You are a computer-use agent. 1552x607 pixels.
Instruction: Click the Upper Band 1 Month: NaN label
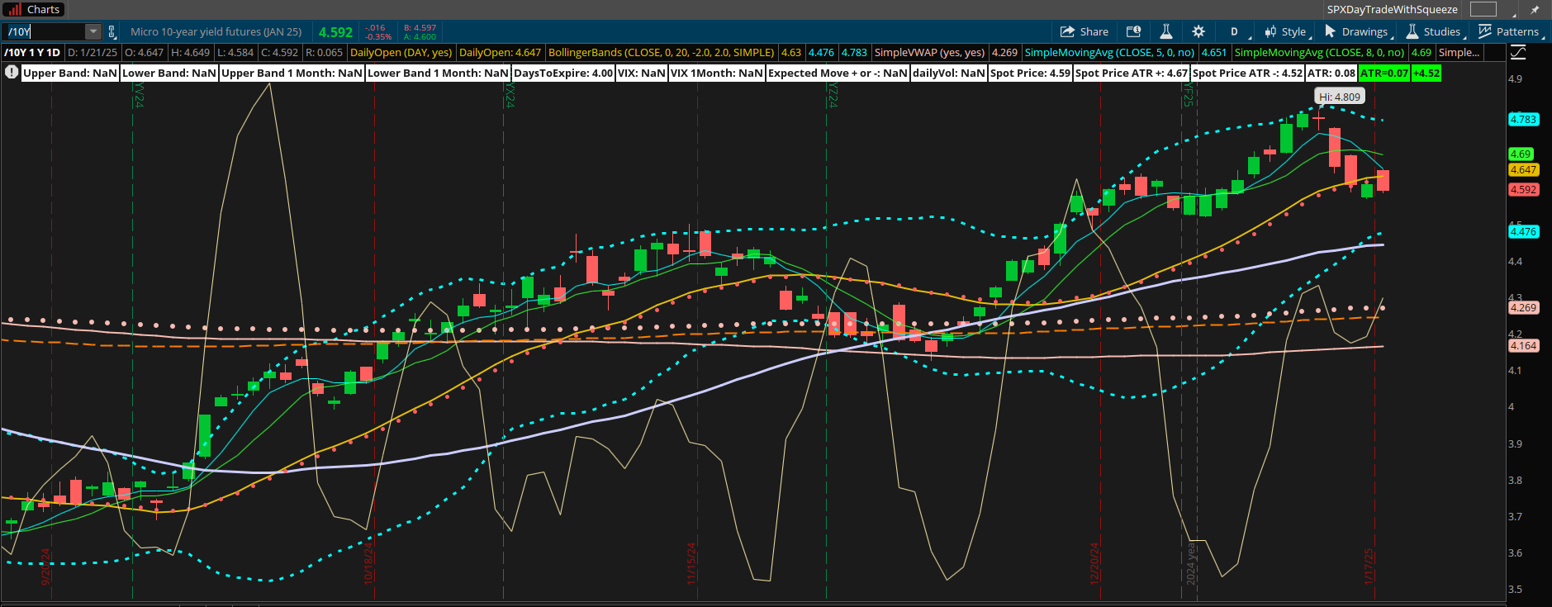(292, 73)
